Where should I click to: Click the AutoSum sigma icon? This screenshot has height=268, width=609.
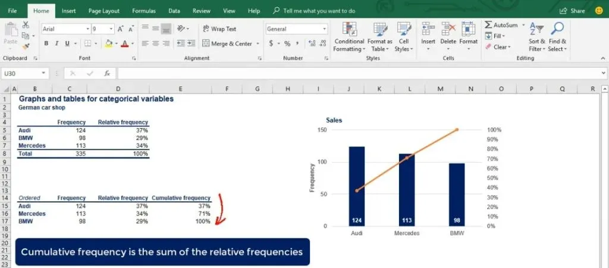[488, 25]
